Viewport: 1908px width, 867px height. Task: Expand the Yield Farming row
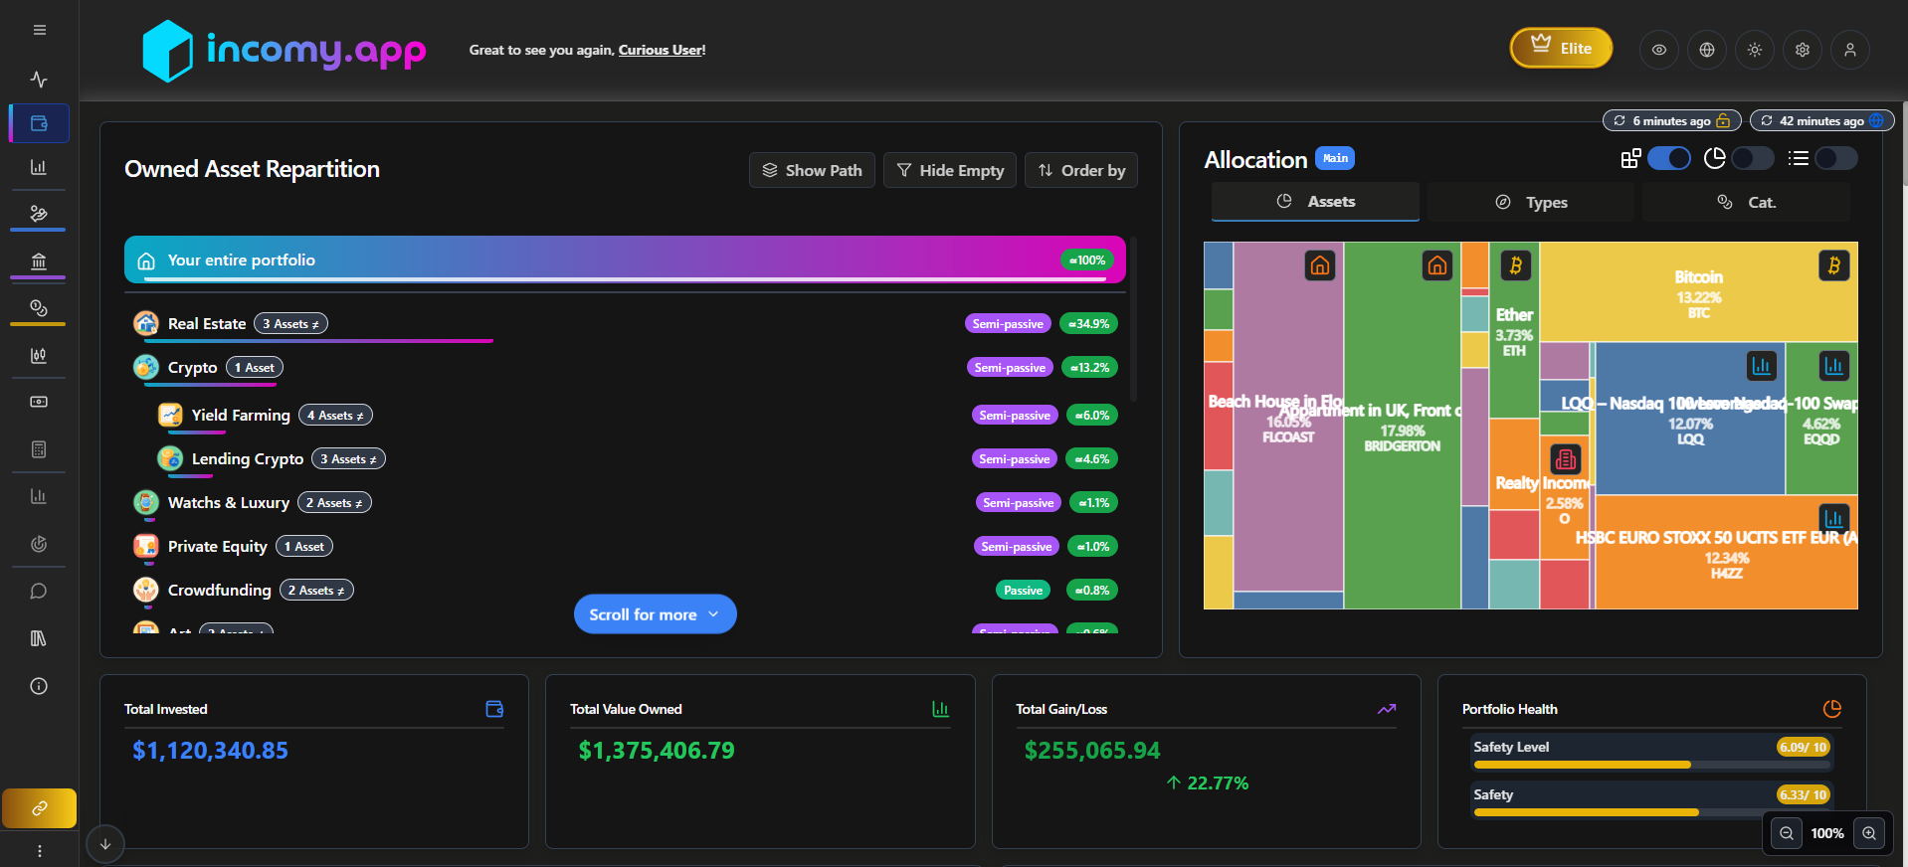(637, 415)
